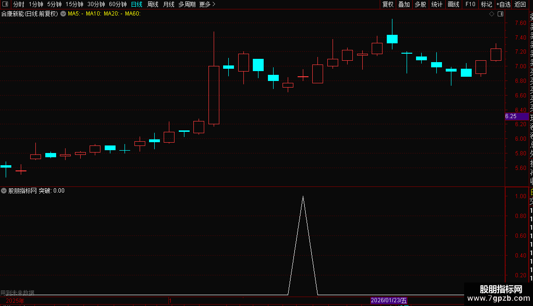Click the 突破: 0.00 indicator value
533x306 pixels.
51,191
